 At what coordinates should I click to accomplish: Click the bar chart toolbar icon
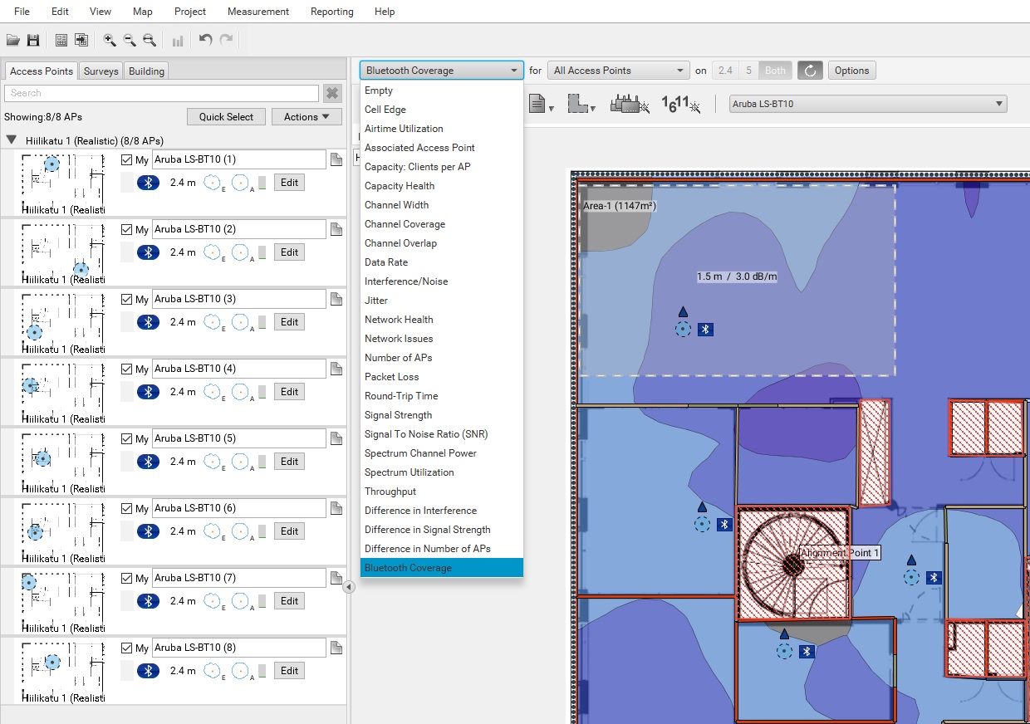(x=178, y=40)
